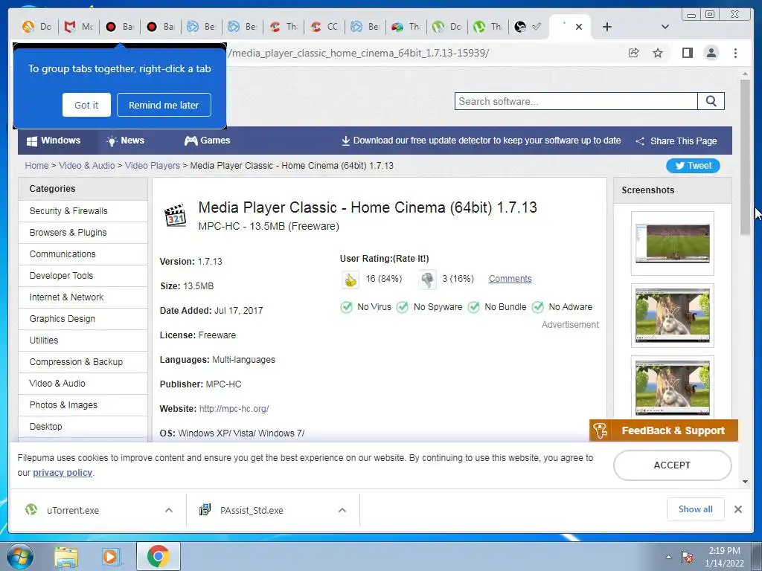Image resolution: width=762 pixels, height=571 pixels.
Task: Click Chrome icon in taskbar
Action: pos(159,556)
